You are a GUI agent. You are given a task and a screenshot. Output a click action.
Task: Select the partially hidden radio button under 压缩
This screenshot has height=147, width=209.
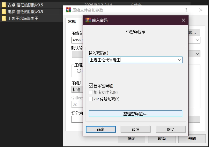[x=79, y=71]
